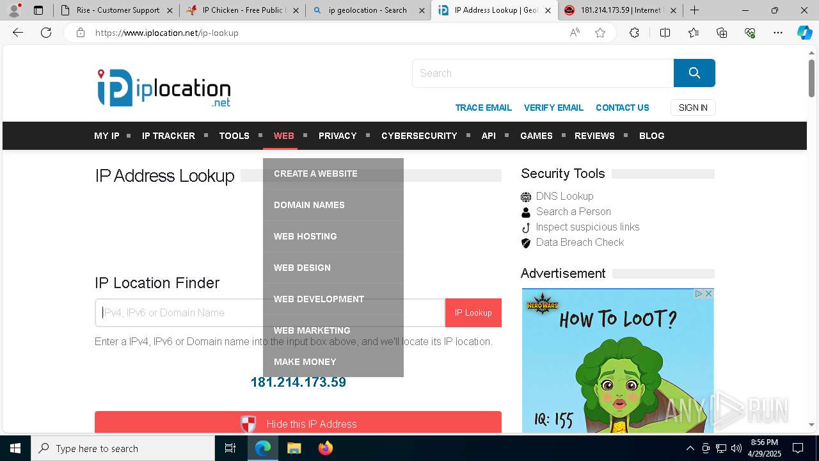Click the browser profile avatar
This screenshot has height=461, width=819.
pos(14,10)
